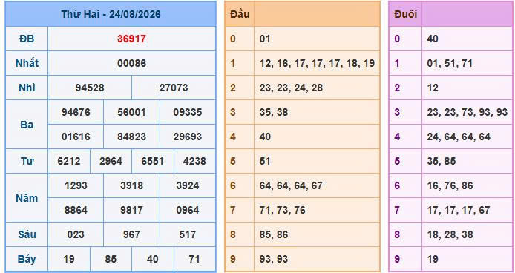Viewport: 515px width, 273px height.
Task: Select Đuôi row 7 values 17, 17, 17, 67
Action: pos(459,210)
